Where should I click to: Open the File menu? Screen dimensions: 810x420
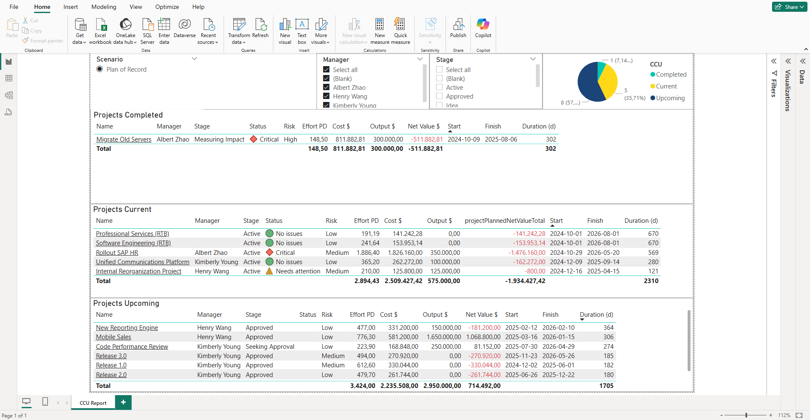click(x=14, y=7)
